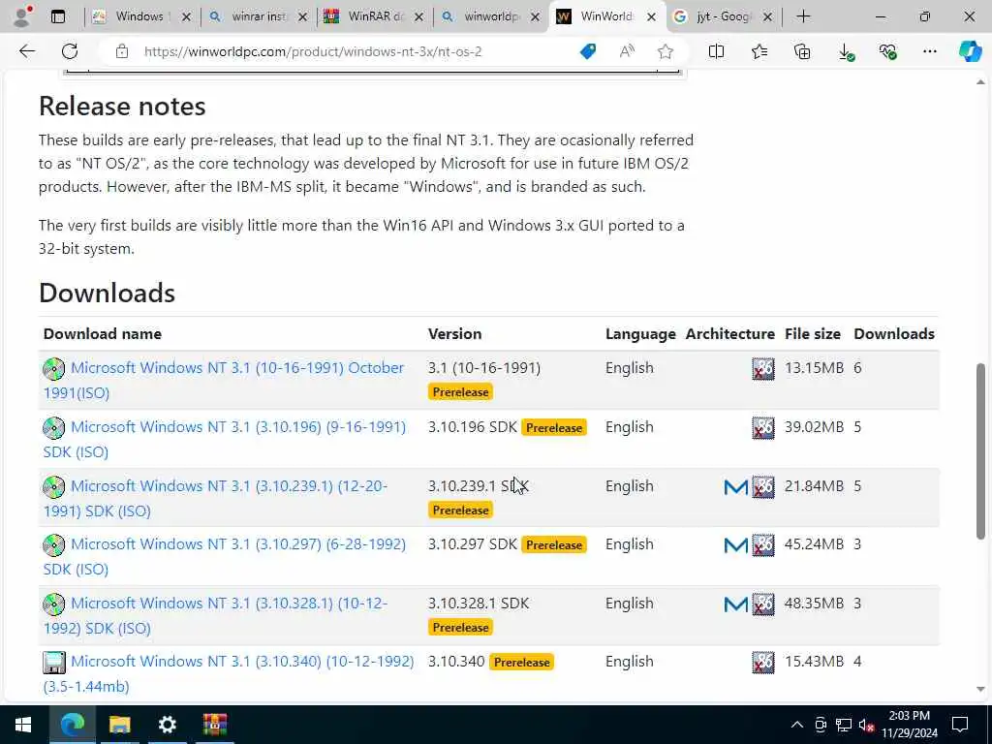The width and height of the screenshot is (992, 744).
Task: Click the scrollbar down arrow
Action: click(980, 689)
